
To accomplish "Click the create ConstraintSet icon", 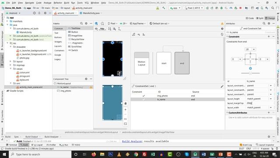I will pos(133,34).
